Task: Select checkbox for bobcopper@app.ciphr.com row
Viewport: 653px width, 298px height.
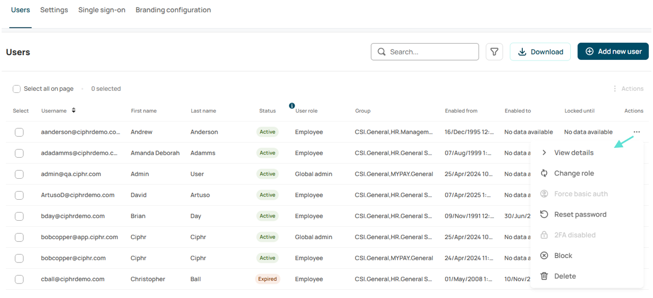Action: 19,237
